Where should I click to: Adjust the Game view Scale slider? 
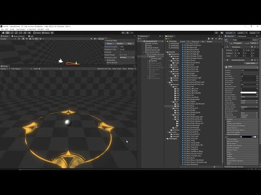click(x=50, y=69)
